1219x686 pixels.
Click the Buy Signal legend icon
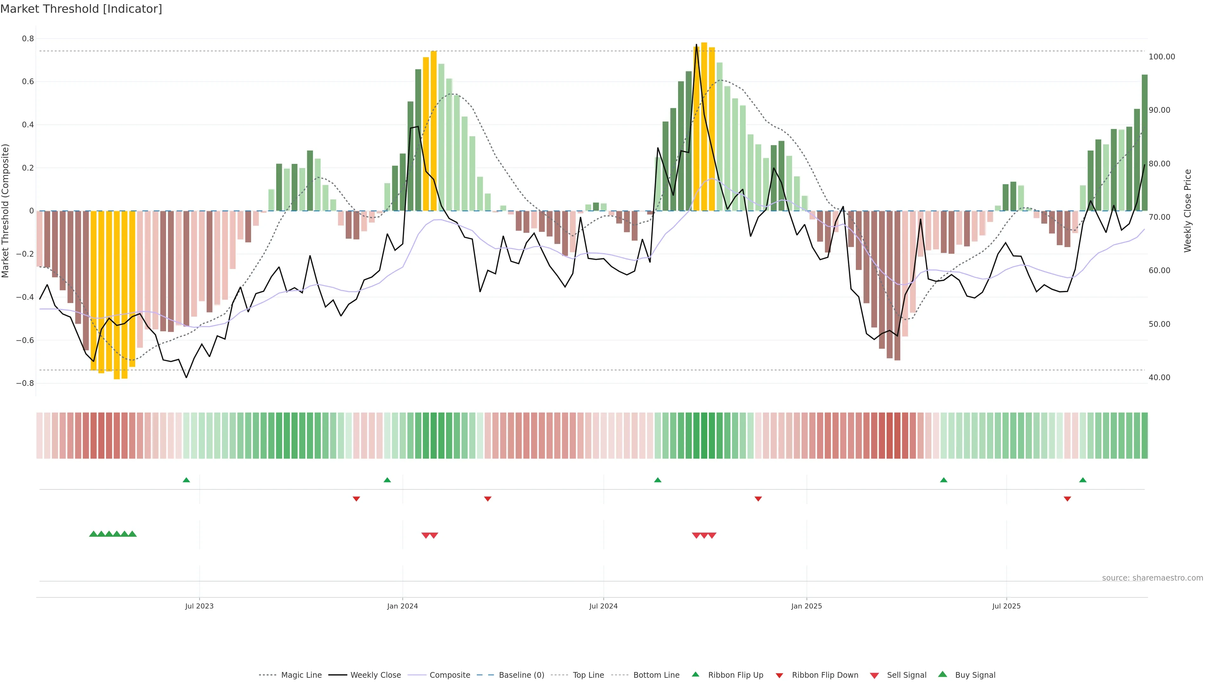click(943, 675)
